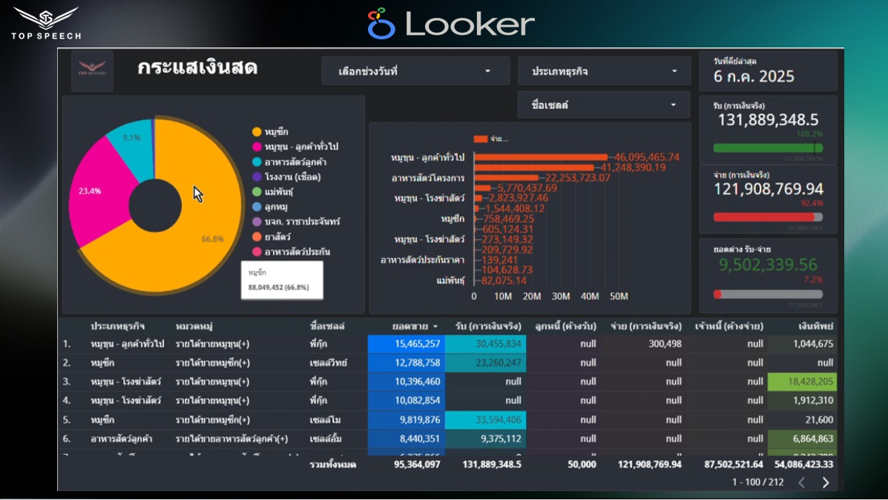
Task: Sort table by ประเภทธุรกิจ column header
Action: pos(117,326)
